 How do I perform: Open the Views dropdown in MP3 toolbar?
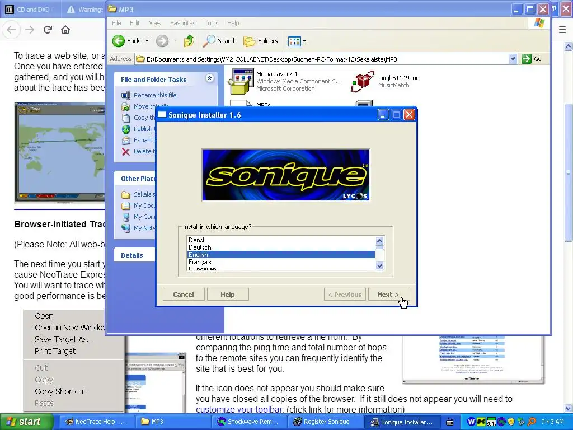tap(297, 41)
